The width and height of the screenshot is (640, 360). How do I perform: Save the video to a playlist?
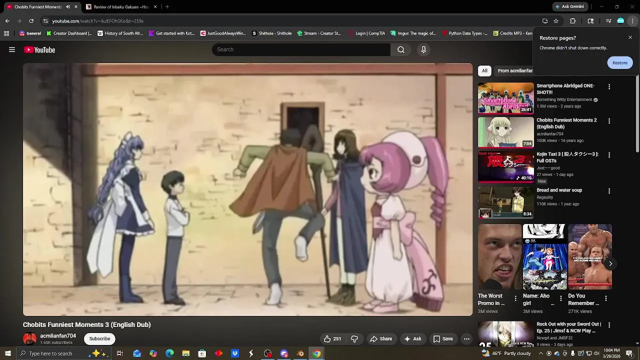(x=443, y=339)
